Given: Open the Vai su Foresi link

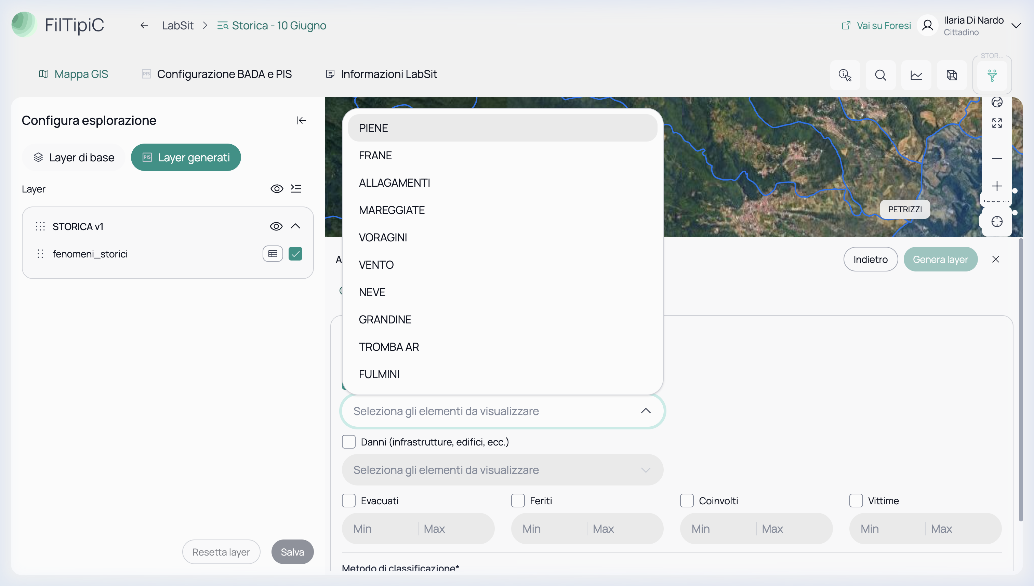Looking at the screenshot, I should 876,26.
